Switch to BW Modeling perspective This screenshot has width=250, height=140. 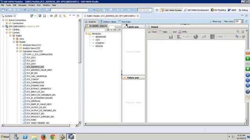coord(218,10)
